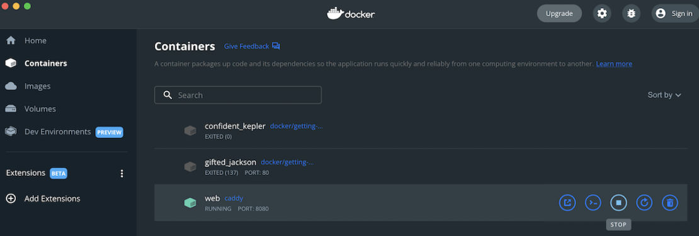Click the RUNNING status text
This screenshot has width=699, height=236.
(x=218, y=208)
